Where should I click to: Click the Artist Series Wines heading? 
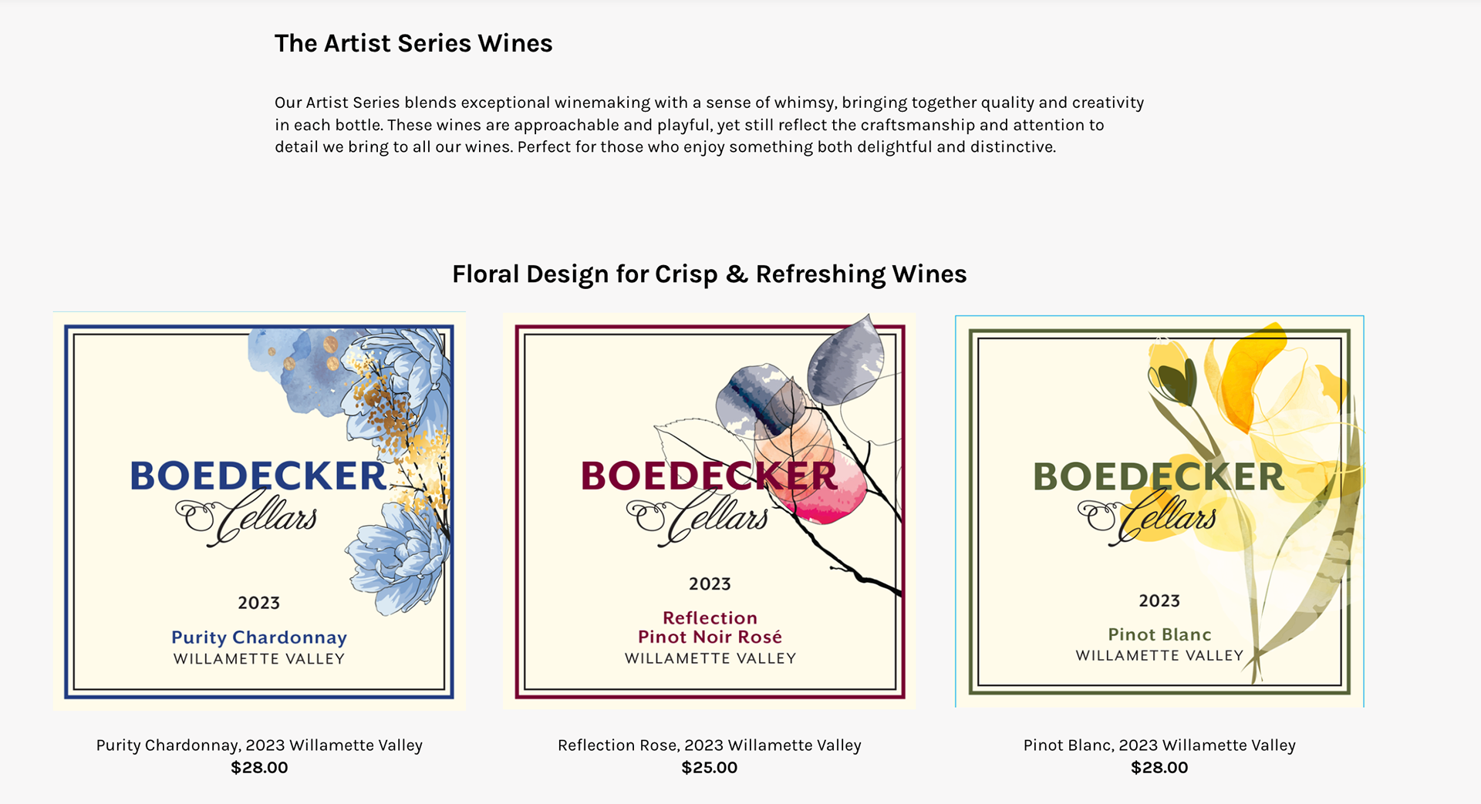pyautogui.click(x=413, y=43)
